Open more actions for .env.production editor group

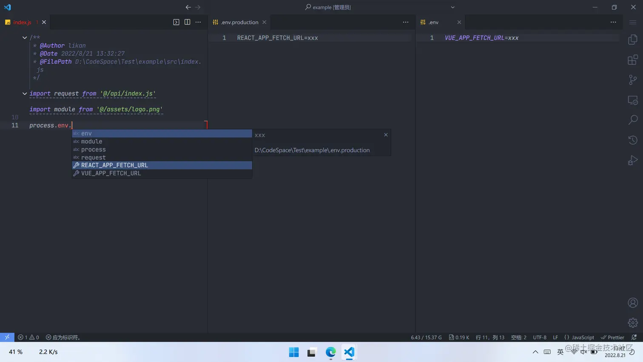pos(406,22)
